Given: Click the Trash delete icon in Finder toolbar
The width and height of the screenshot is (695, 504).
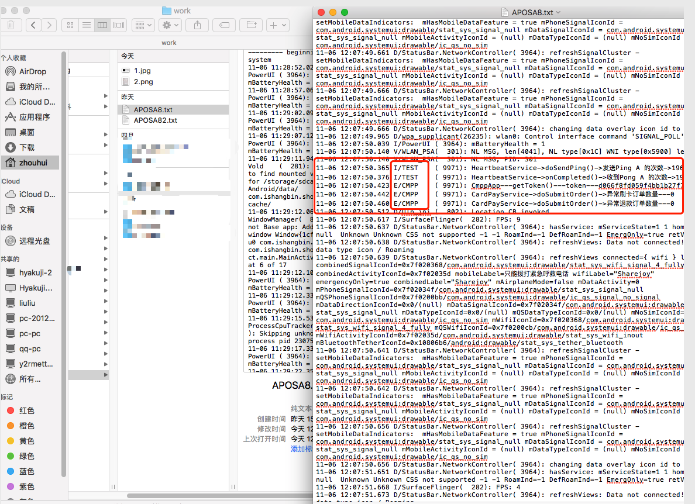Looking at the screenshot, I should tap(11, 25).
